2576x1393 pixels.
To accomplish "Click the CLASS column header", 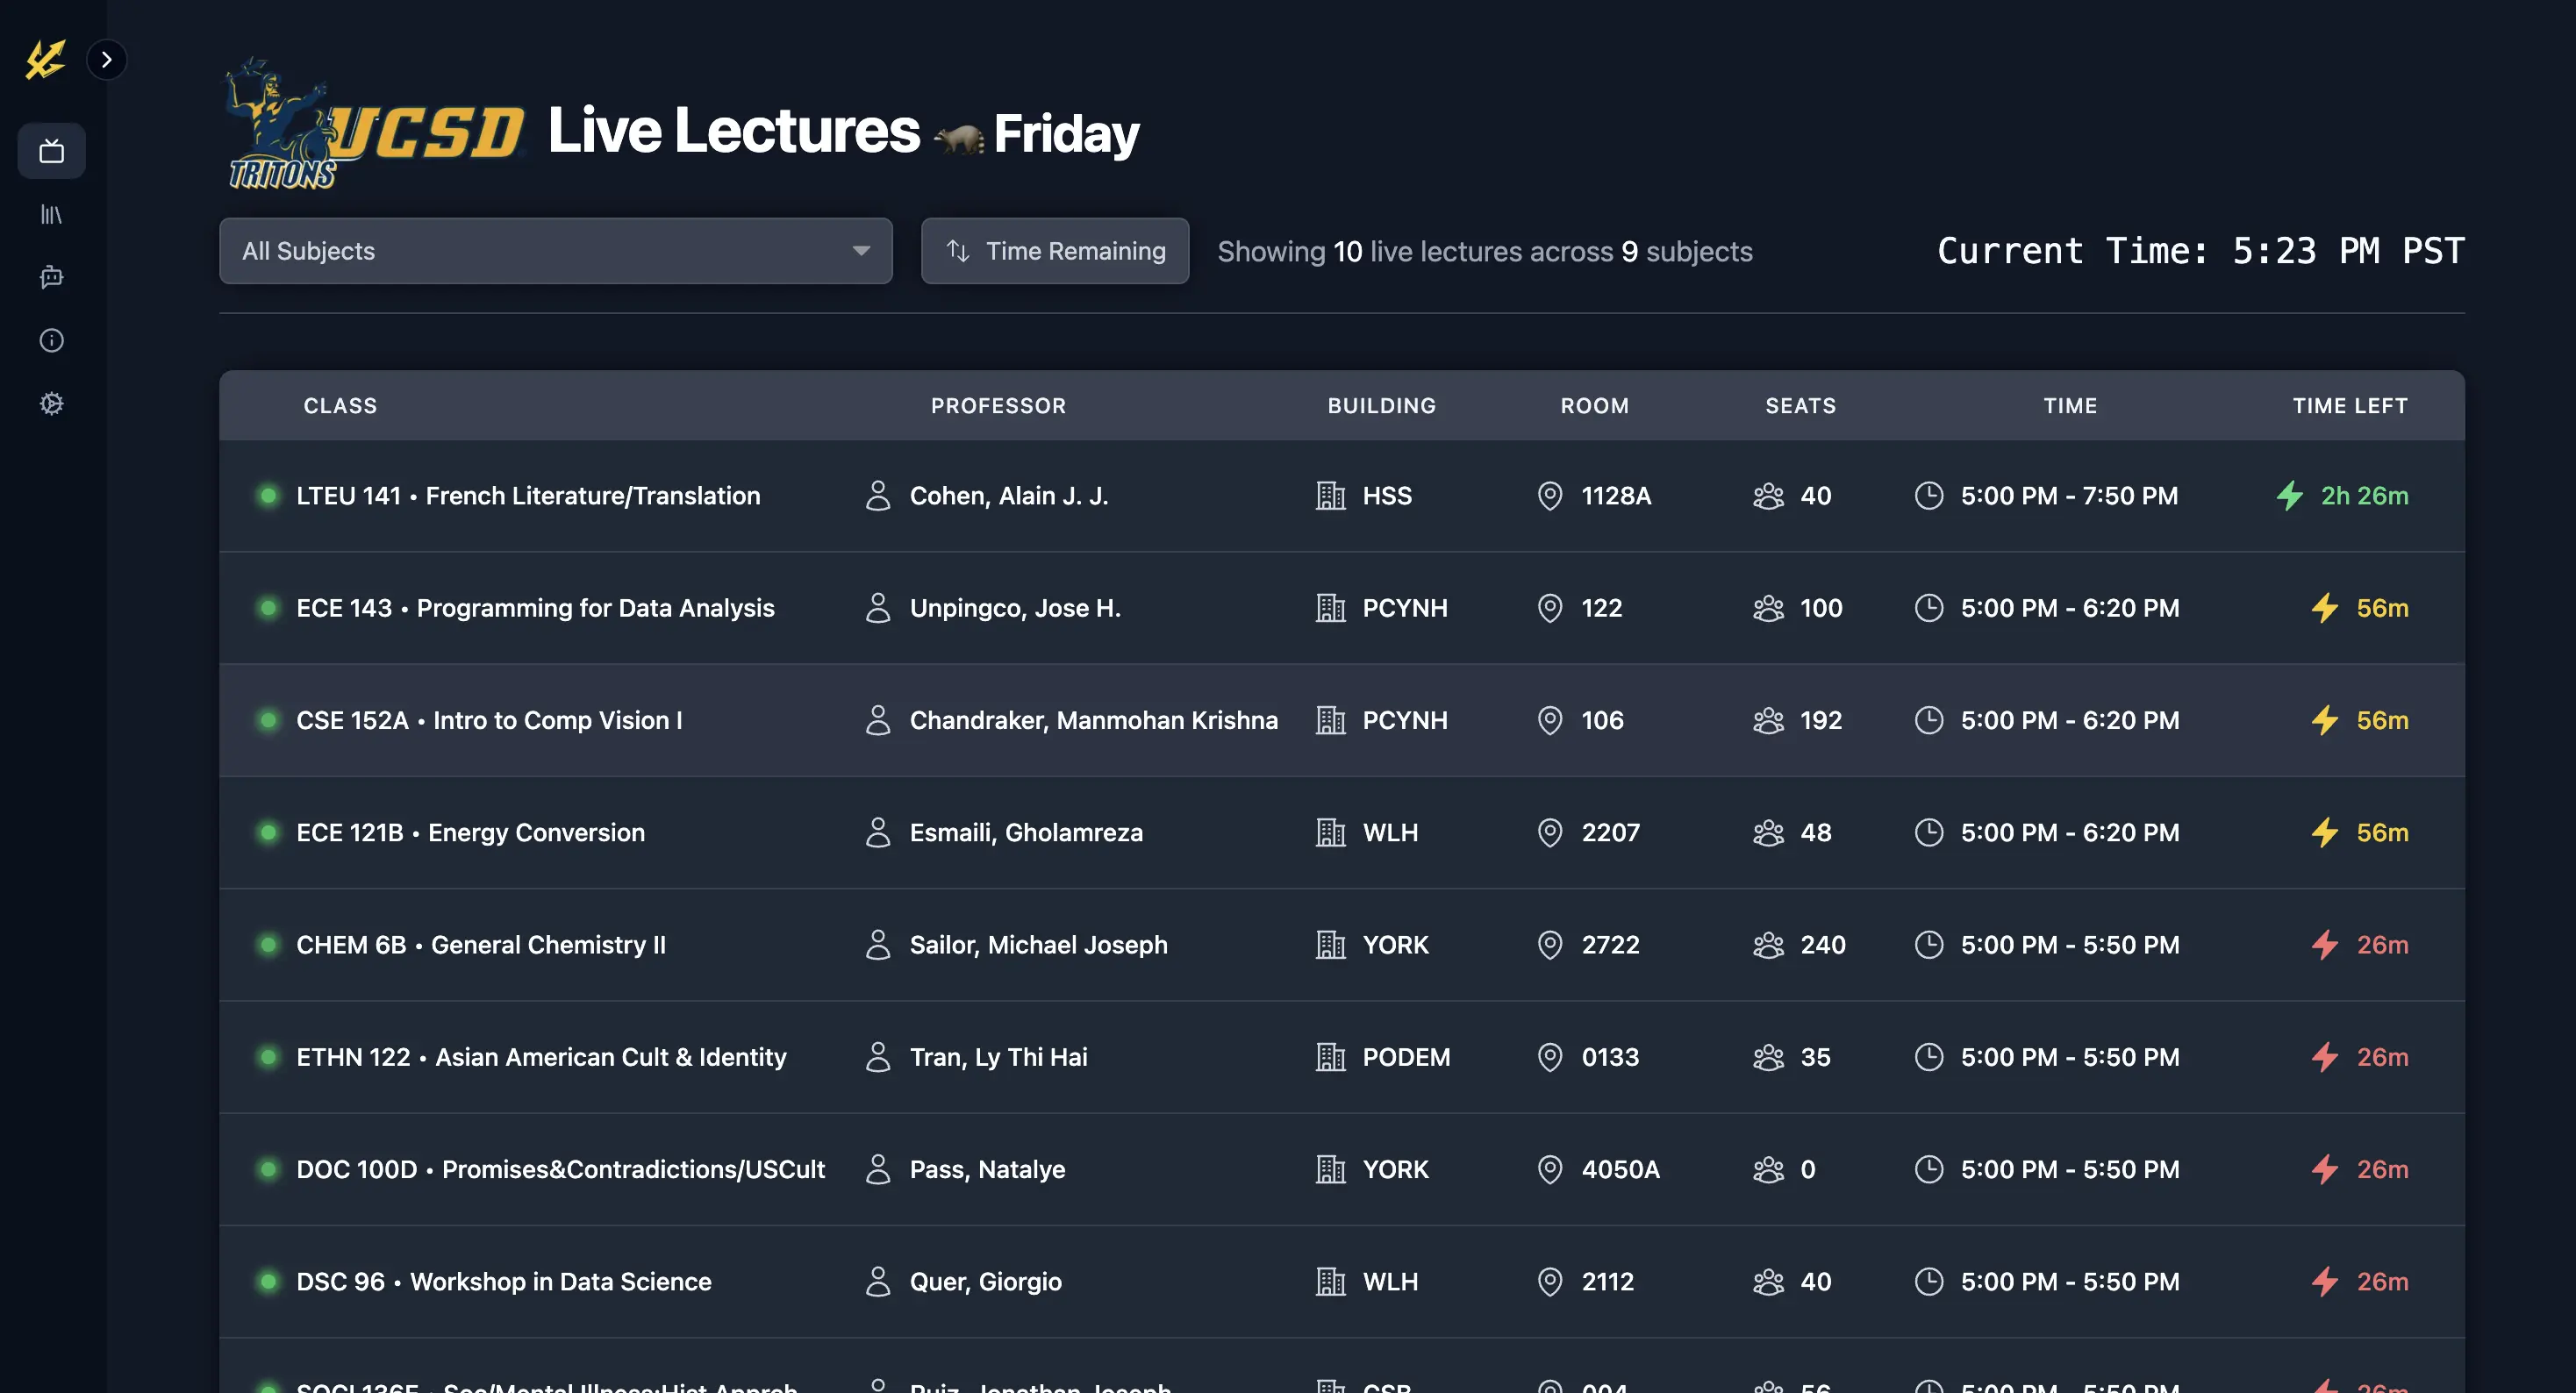I will pyautogui.click(x=340, y=406).
